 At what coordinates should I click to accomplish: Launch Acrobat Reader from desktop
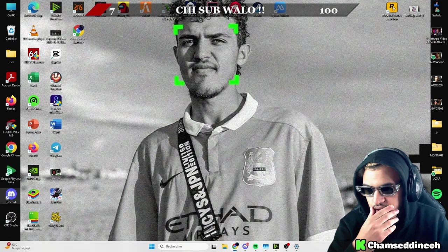(x=11, y=79)
